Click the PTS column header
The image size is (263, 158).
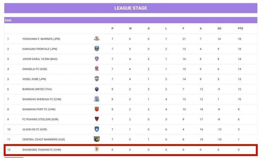click(240, 29)
